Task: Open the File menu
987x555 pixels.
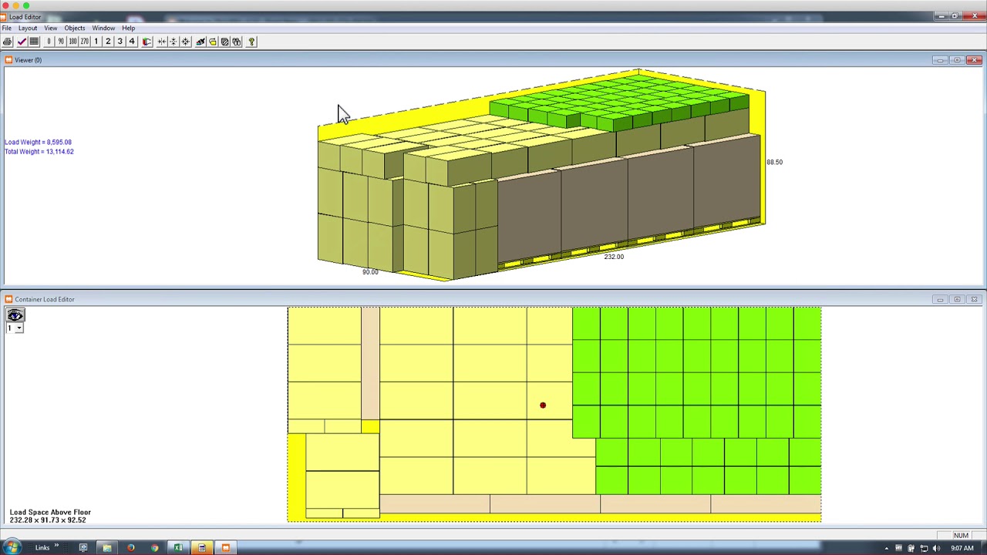Action: point(6,28)
